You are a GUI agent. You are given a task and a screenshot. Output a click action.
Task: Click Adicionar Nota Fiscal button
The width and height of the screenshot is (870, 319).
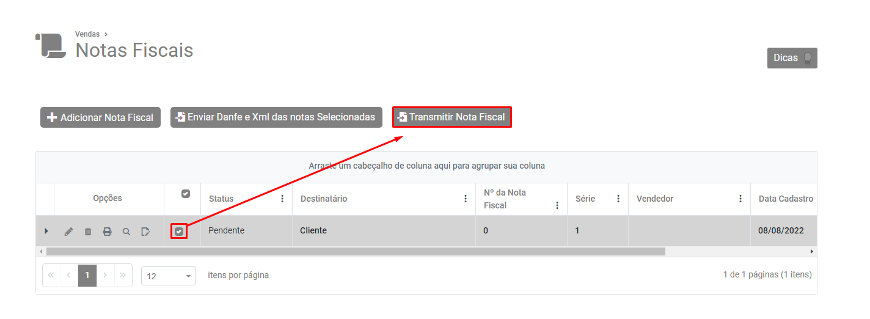100,117
